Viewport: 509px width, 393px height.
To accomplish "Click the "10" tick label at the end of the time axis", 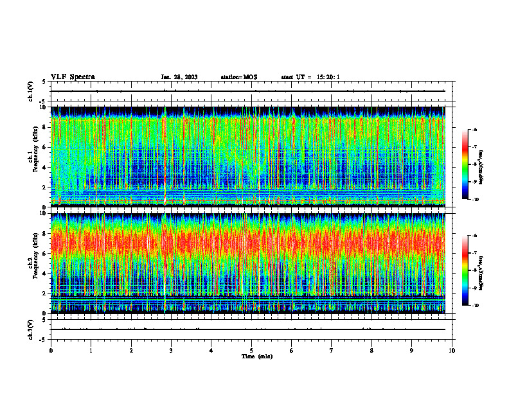I will coord(452,351).
